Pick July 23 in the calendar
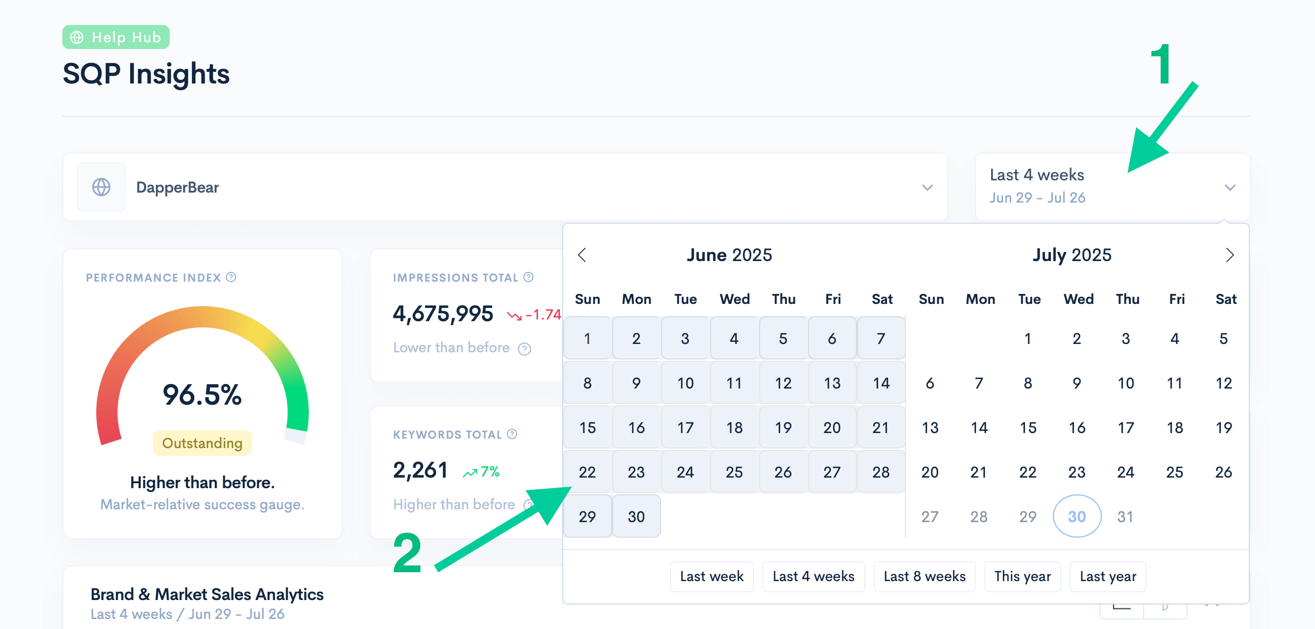 click(1077, 472)
